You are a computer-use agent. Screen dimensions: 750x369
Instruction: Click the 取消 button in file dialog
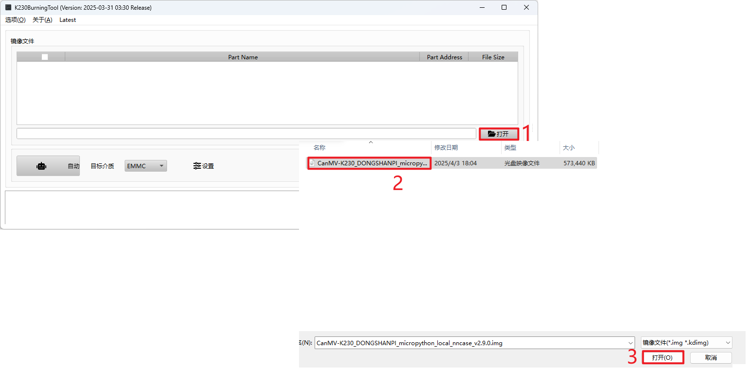coord(711,357)
